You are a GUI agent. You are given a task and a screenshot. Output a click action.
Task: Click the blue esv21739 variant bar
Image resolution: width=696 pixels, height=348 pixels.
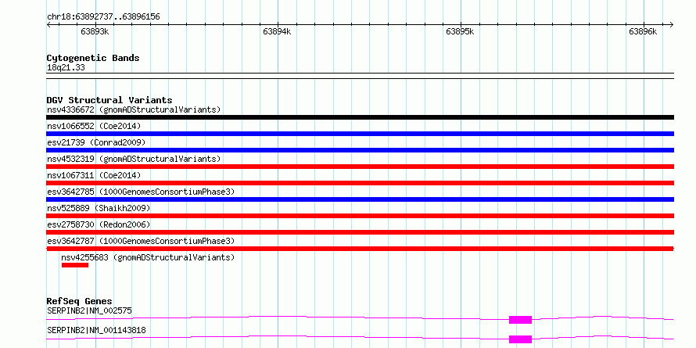360,150
